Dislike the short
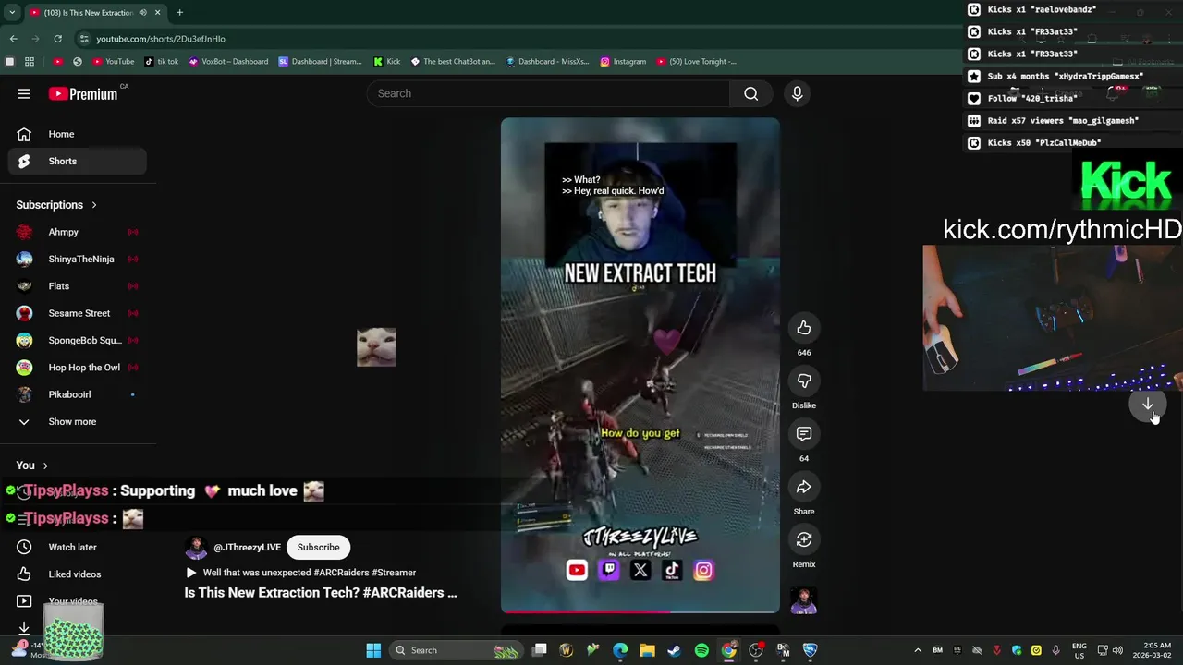 pyautogui.click(x=804, y=381)
